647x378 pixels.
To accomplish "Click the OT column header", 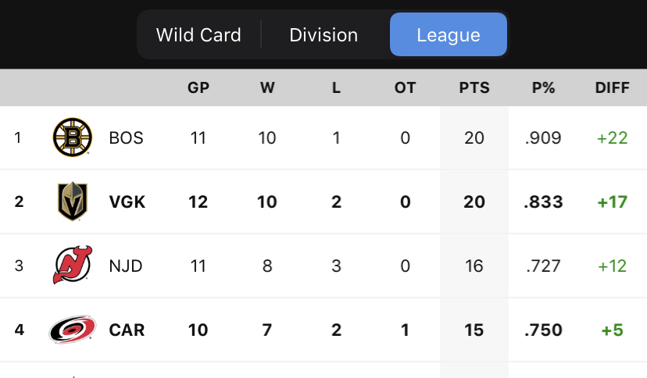I will coord(405,87).
